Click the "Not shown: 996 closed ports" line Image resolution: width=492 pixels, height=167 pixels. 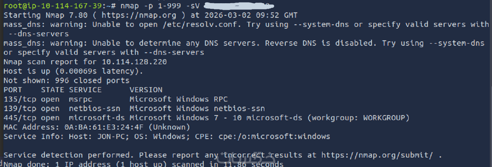66,80
